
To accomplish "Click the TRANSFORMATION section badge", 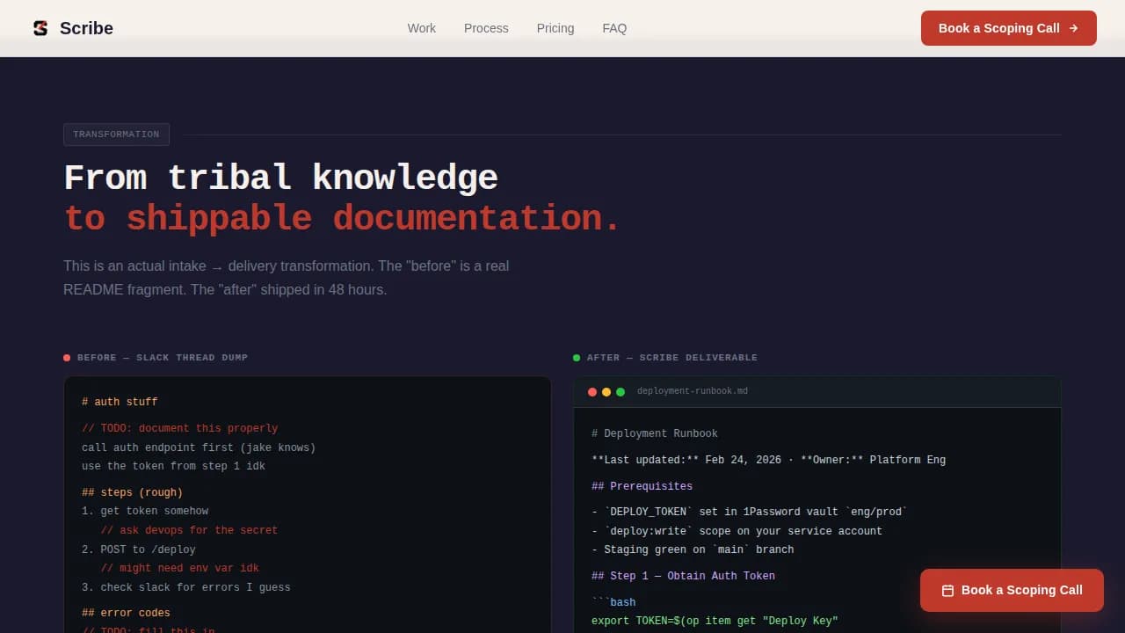I will coord(116,135).
